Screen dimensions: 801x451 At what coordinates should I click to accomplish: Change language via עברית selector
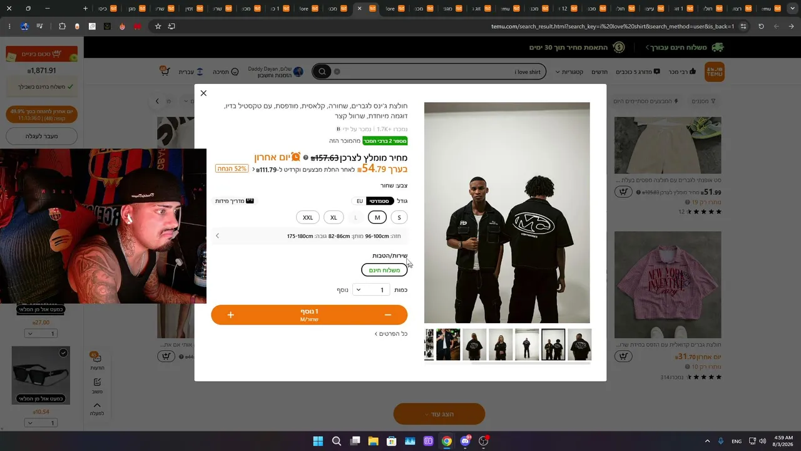191,72
